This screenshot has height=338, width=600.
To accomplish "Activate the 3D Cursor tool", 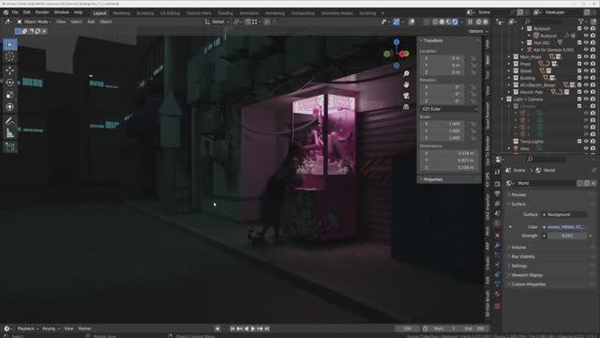I will pyautogui.click(x=10, y=57).
